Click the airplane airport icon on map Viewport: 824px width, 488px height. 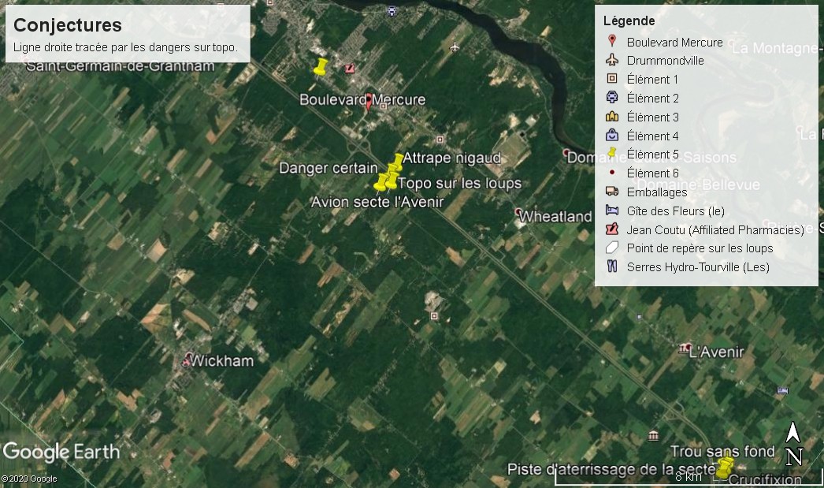coord(455,47)
